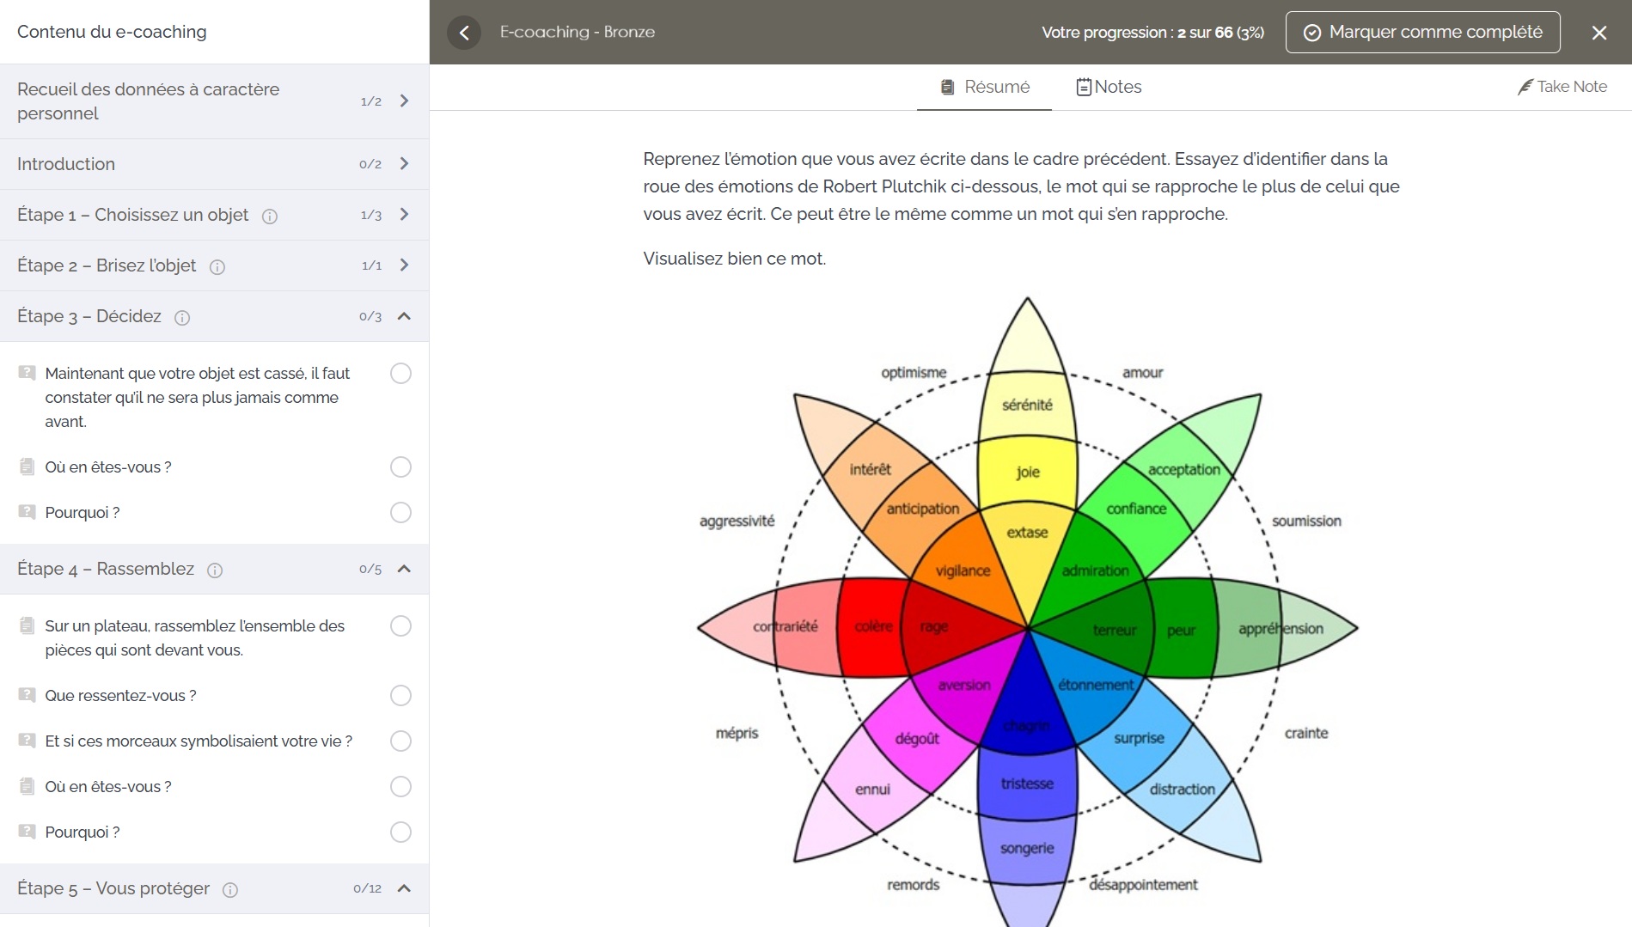The height and width of the screenshot is (927, 1632).
Task: Switch to the Notes tab
Action: (x=1109, y=87)
